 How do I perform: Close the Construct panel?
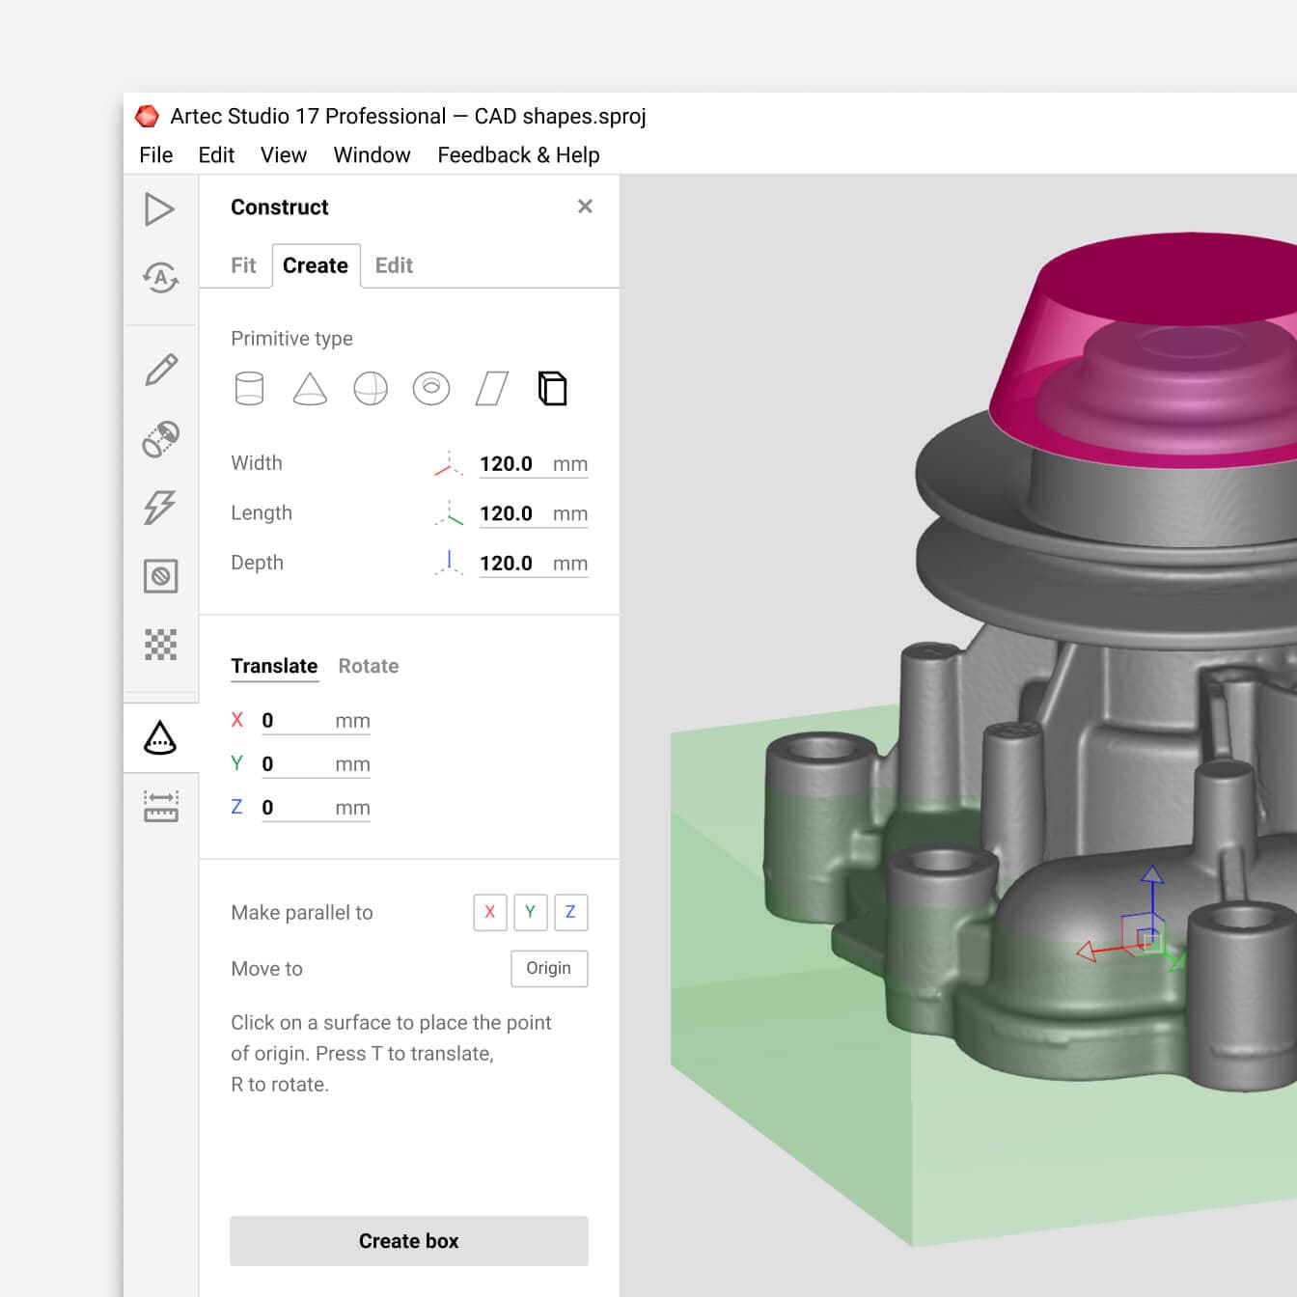pos(585,207)
